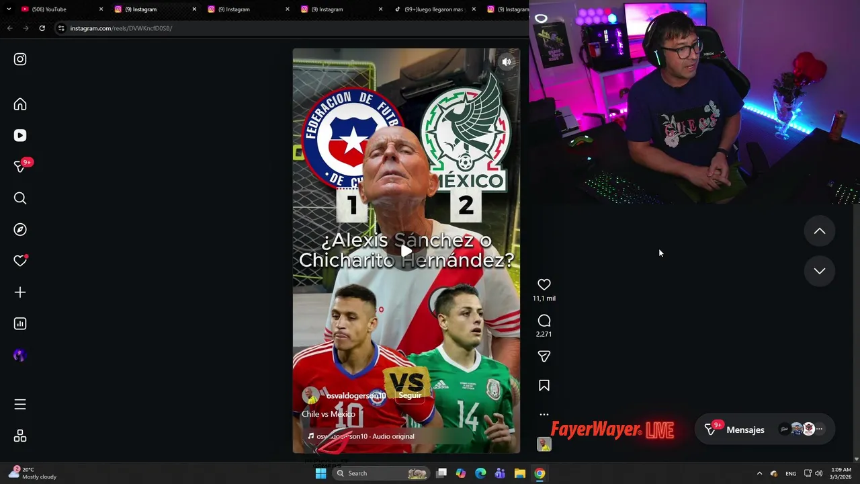
Task: Open the clock showing 1:09 AM
Action: (841, 473)
